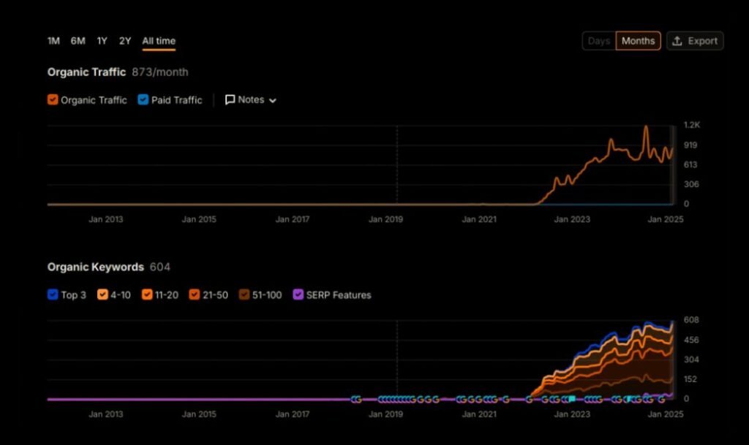Viewport: 749px width, 445px height.
Task: Click the teal note flag on keywords timeline
Action: 572,399
